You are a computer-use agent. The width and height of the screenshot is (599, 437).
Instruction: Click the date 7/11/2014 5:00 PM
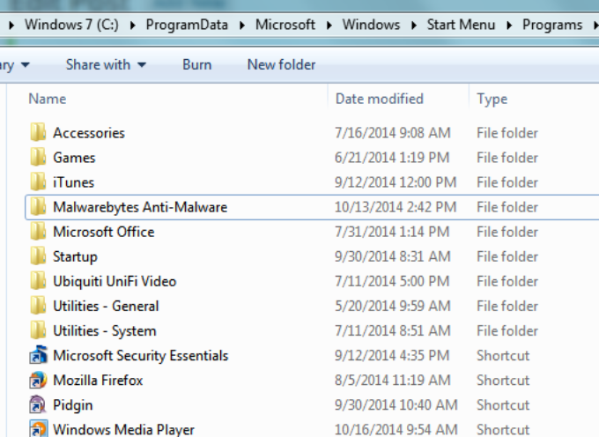(x=392, y=281)
